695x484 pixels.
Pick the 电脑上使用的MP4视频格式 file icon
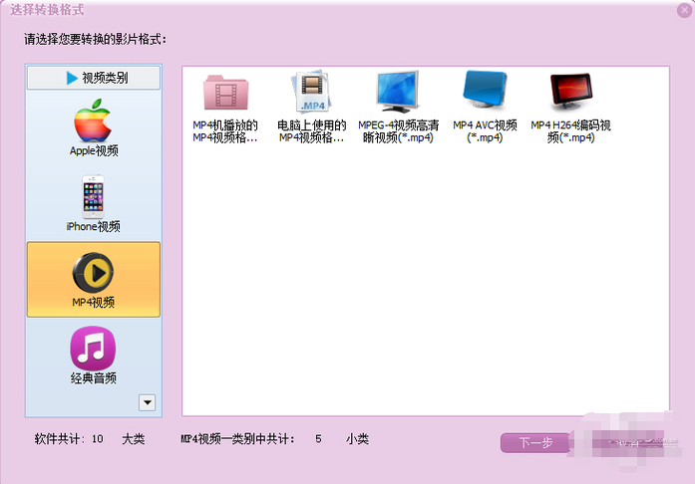pyautogui.click(x=311, y=92)
